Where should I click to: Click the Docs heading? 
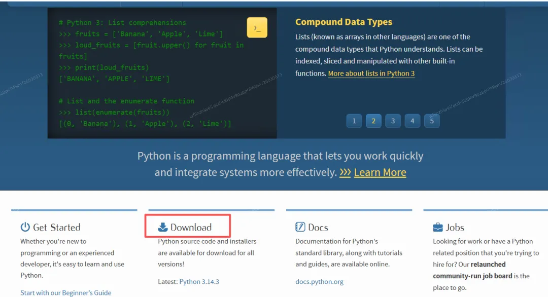[318, 228]
